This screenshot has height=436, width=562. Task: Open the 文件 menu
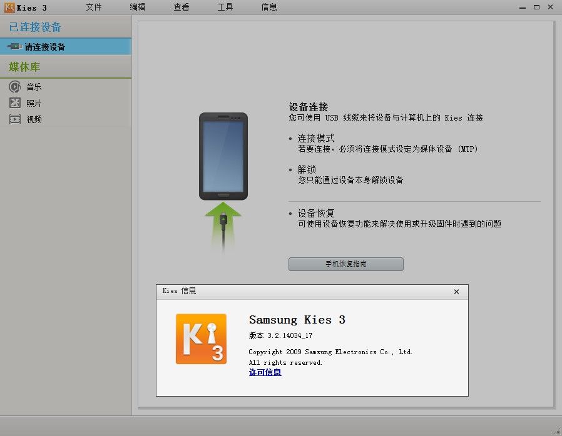pyautogui.click(x=93, y=7)
